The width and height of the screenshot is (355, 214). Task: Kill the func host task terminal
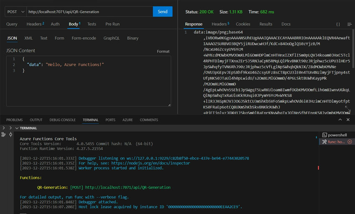(350, 142)
